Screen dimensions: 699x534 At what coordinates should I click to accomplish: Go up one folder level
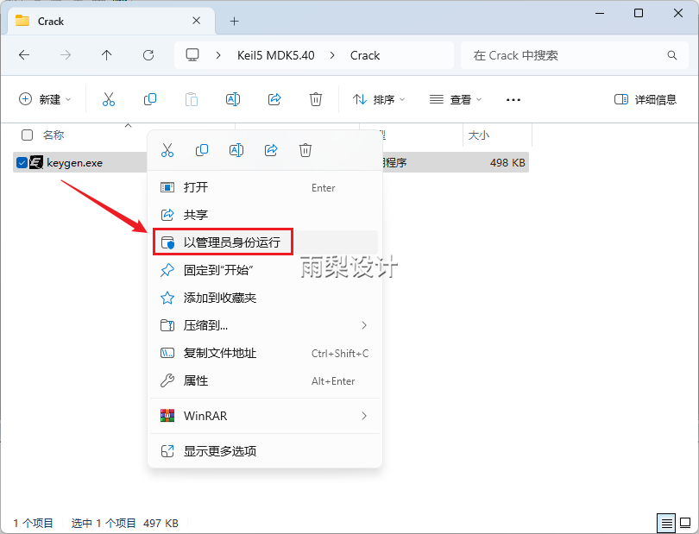click(x=106, y=55)
